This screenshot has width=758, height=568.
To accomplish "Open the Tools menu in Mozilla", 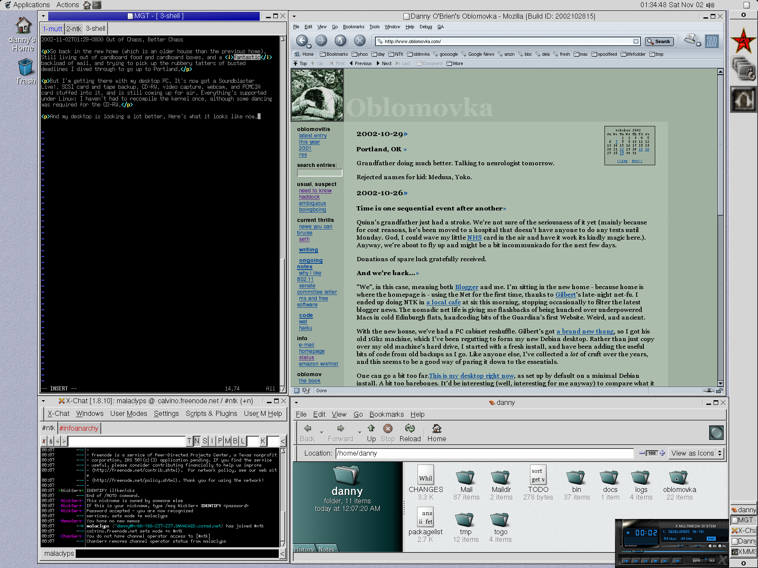I will [x=374, y=27].
